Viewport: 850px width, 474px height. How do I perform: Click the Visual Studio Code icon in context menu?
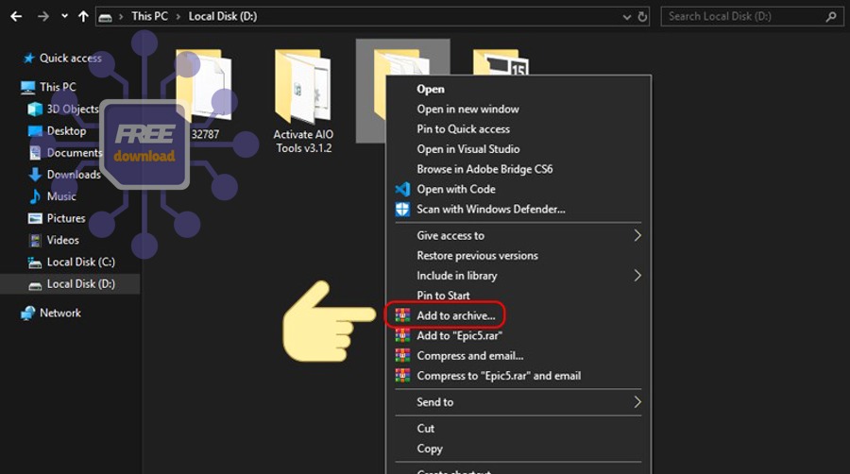402,189
